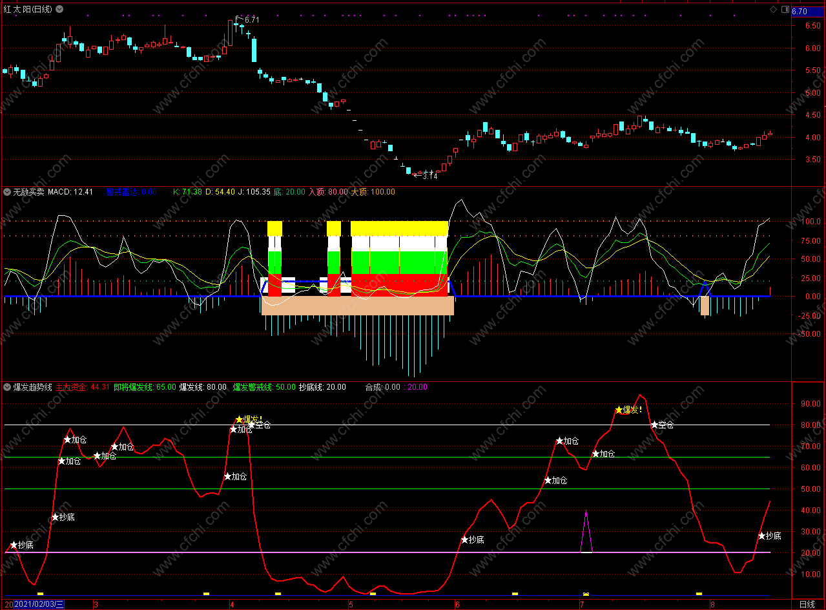Click the 抄底线: 20.00 label

tap(322, 388)
